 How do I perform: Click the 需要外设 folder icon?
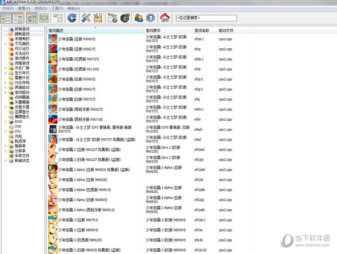11,78
